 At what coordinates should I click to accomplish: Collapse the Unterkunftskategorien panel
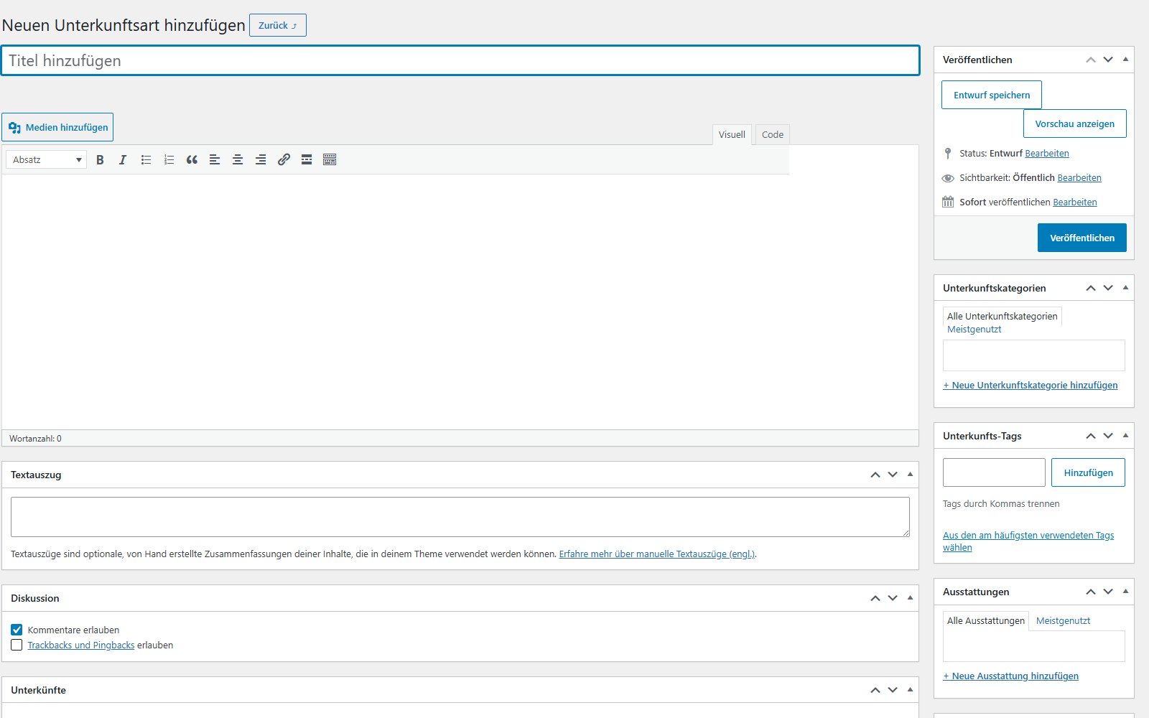click(x=1125, y=288)
